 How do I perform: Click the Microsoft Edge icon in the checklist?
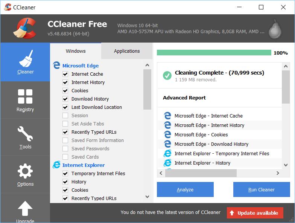point(56,66)
